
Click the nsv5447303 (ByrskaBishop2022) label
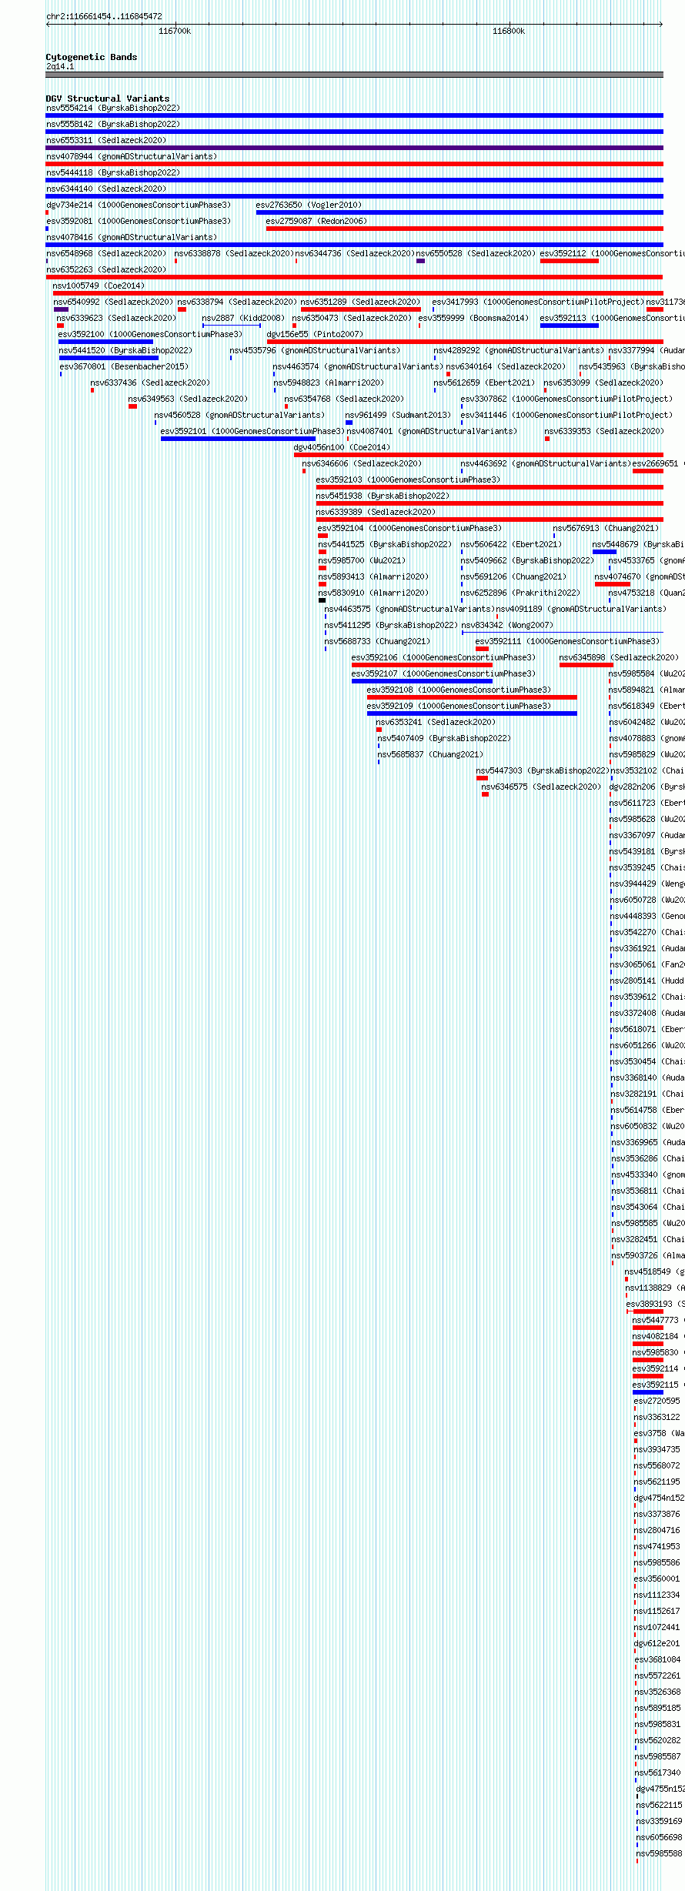[543, 771]
